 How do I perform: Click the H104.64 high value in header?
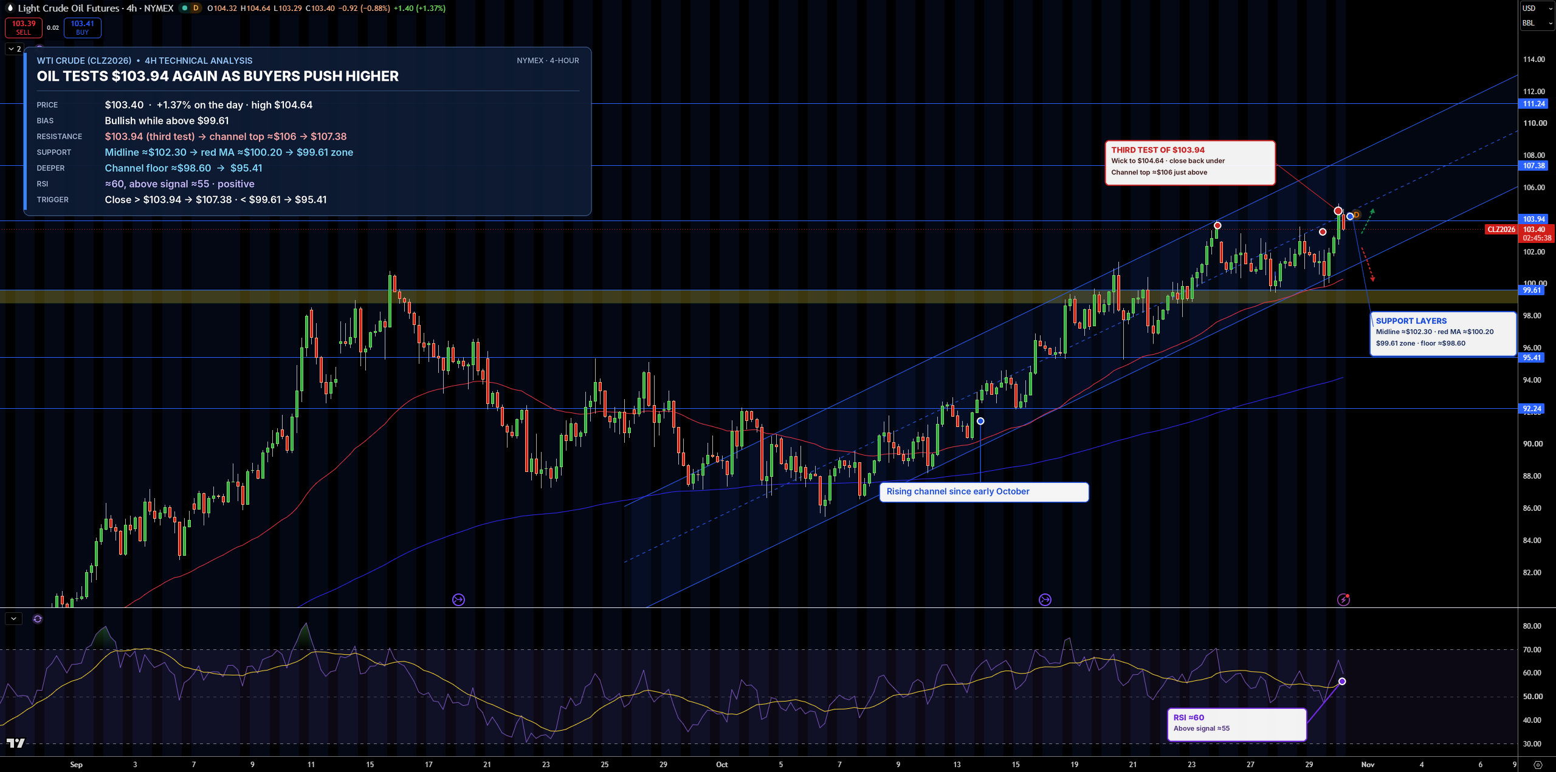[x=255, y=8]
